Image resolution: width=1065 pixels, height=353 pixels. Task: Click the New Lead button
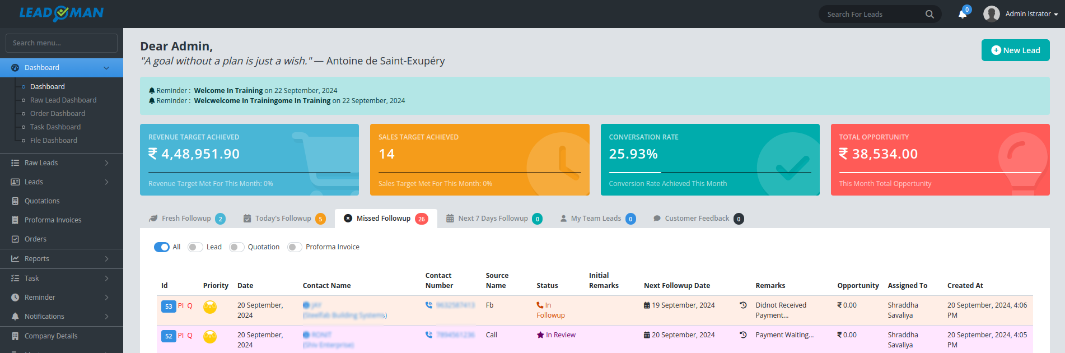coord(1015,50)
